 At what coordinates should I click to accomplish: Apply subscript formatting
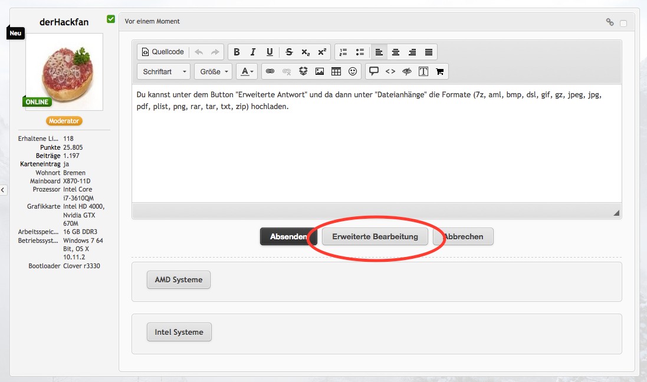pyautogui.click(x=306, y=52)
